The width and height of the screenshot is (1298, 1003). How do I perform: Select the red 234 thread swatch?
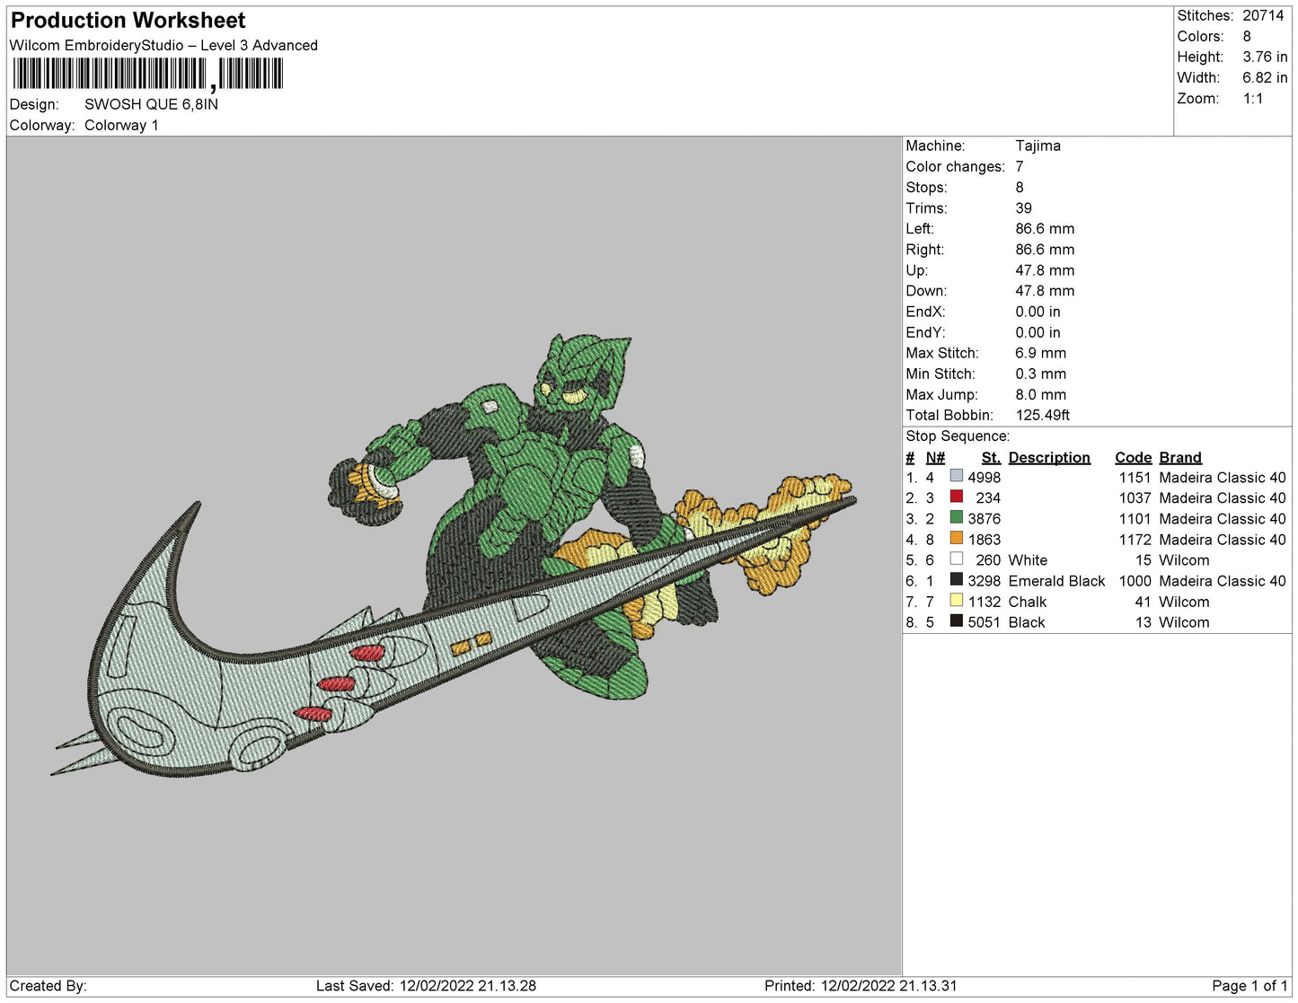tap(956, 497)
